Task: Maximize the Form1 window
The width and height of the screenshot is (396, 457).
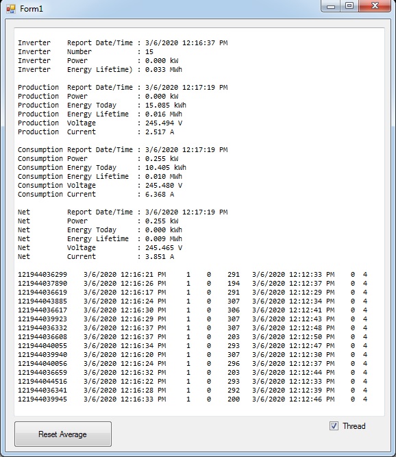Action: point(349,6)
